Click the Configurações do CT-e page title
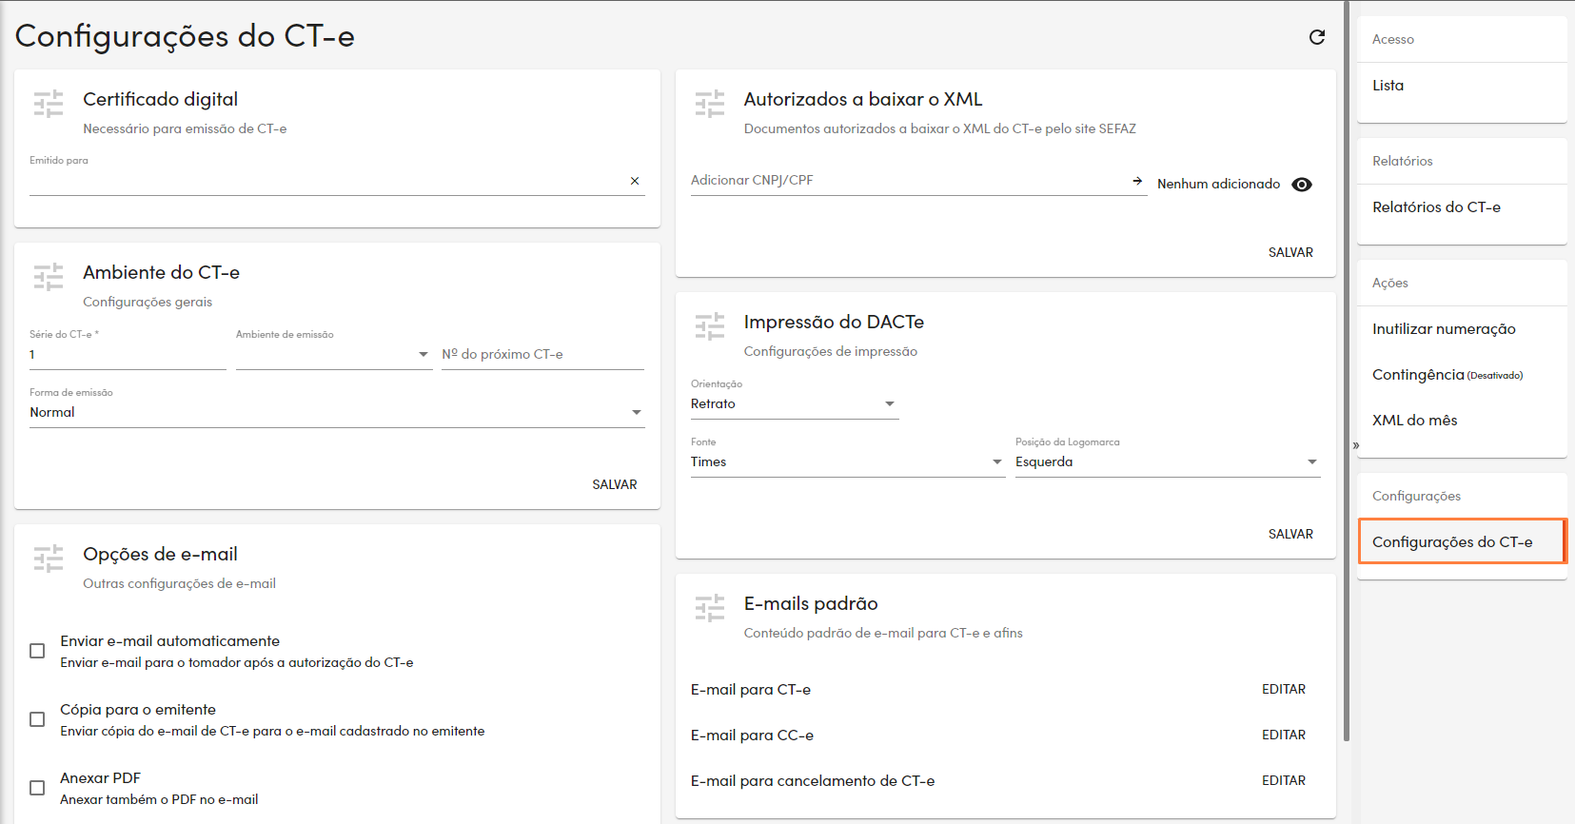This screenshot has width=1575, height=824. (x=185, y=36)
